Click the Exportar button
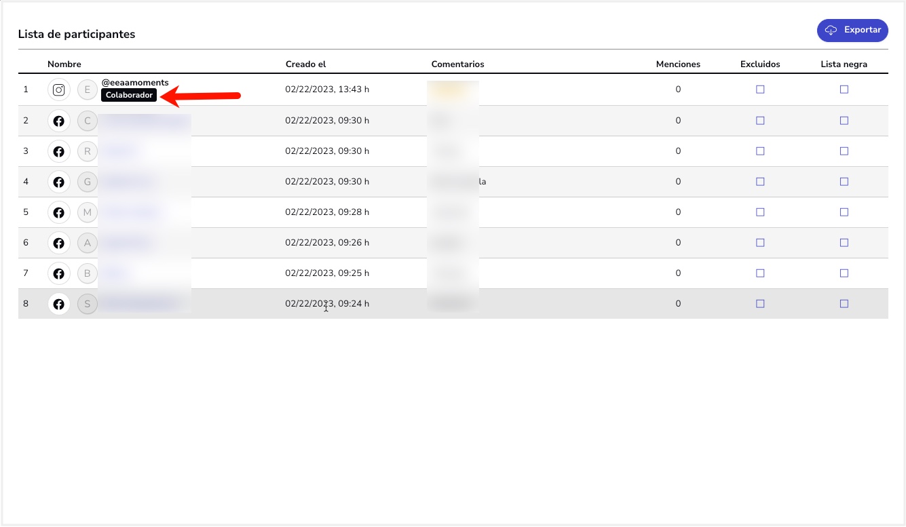906x527 pixels. 852,31
